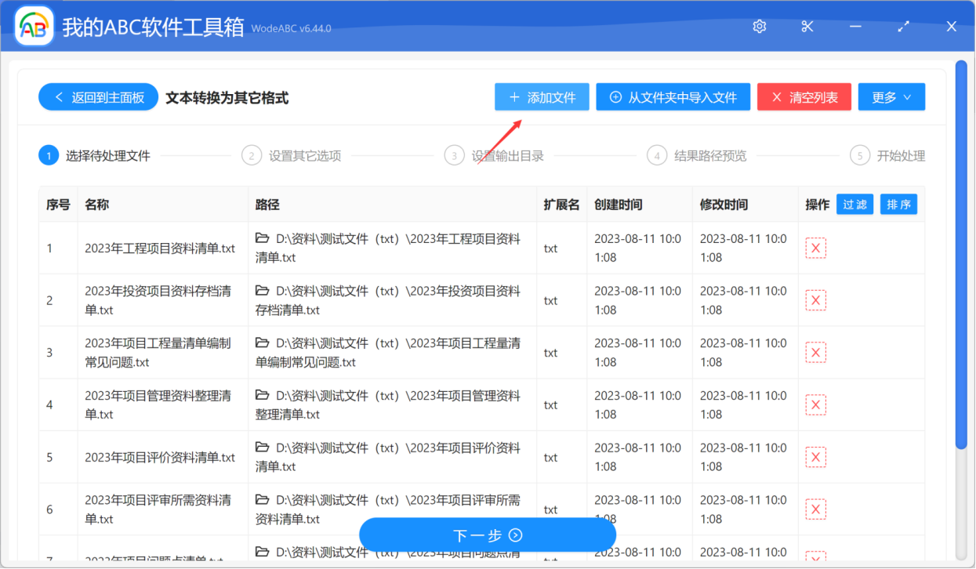The image size is (976, 569).
Task: Open the 排序 sort options
Action: tap(898, 204)
